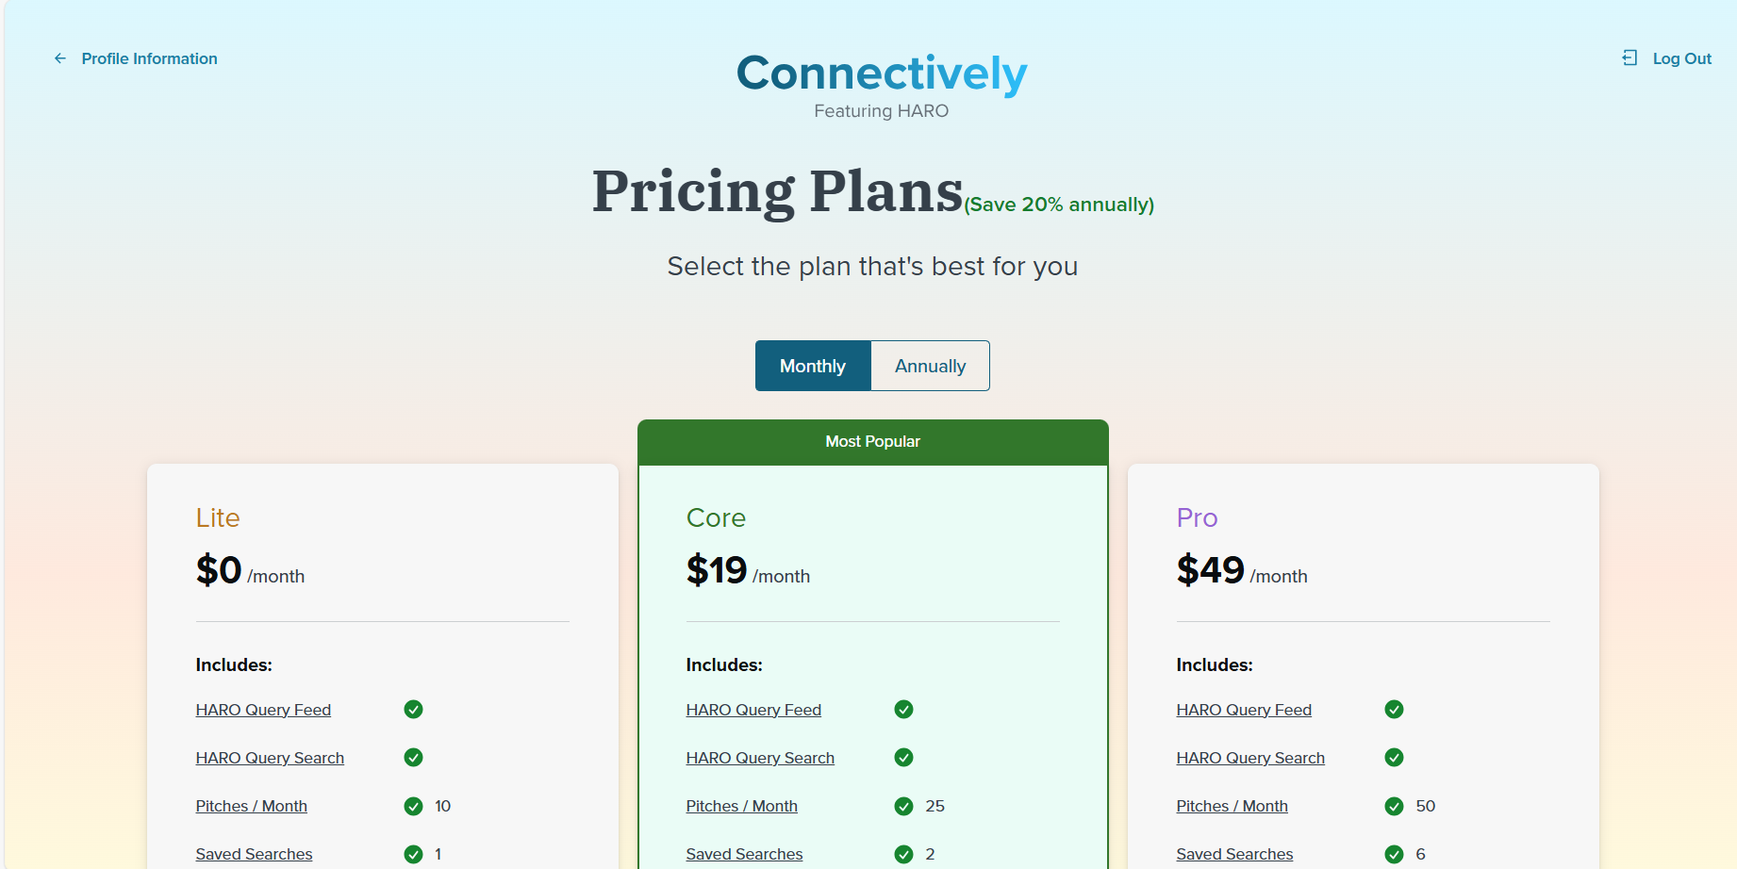The image size is (1737, 869).
Task: Click Pro plan HARO Query Feed checkmark
Action: [x=1394, y=710]
